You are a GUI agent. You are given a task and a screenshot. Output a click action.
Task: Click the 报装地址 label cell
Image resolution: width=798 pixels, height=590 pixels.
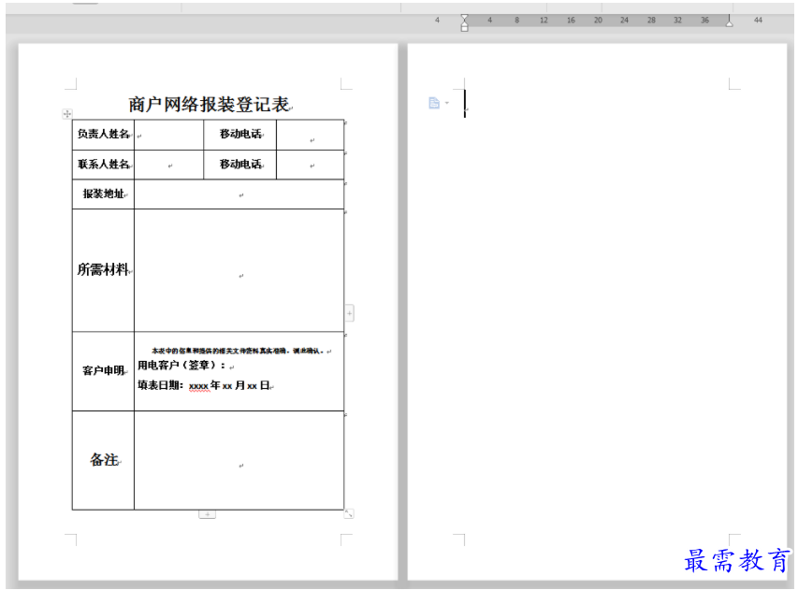(x=103, y=194)
